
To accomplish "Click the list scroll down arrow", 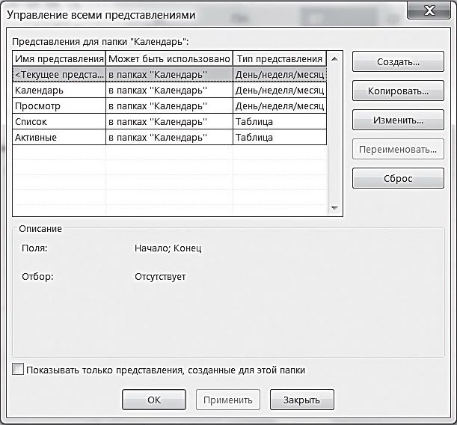I will pyautogui.click(x=334, y=208).
